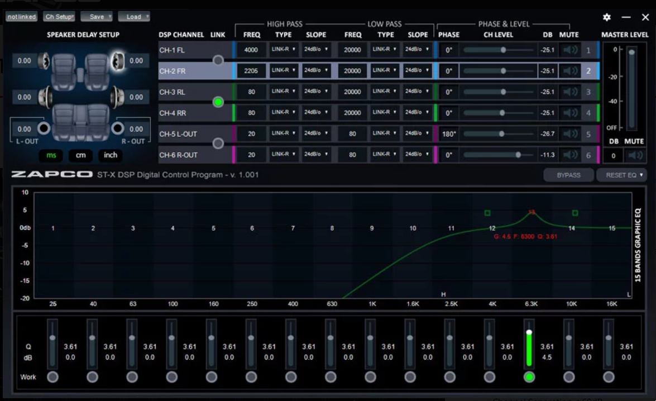656x401 pixels.
Task: Mute channel CH-1 FL speaker icon
Action: [x=570, y=50]
